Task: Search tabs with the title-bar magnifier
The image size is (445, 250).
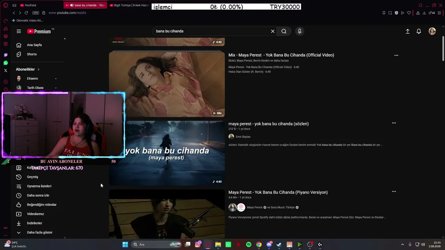Action: tap(420, 5)
